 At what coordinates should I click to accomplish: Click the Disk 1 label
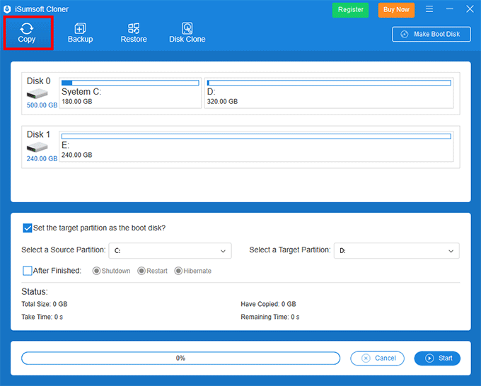click(38, 134)
